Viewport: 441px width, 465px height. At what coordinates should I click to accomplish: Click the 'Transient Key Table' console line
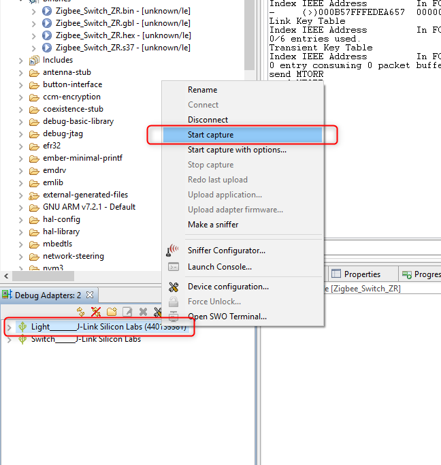point(321,48)
